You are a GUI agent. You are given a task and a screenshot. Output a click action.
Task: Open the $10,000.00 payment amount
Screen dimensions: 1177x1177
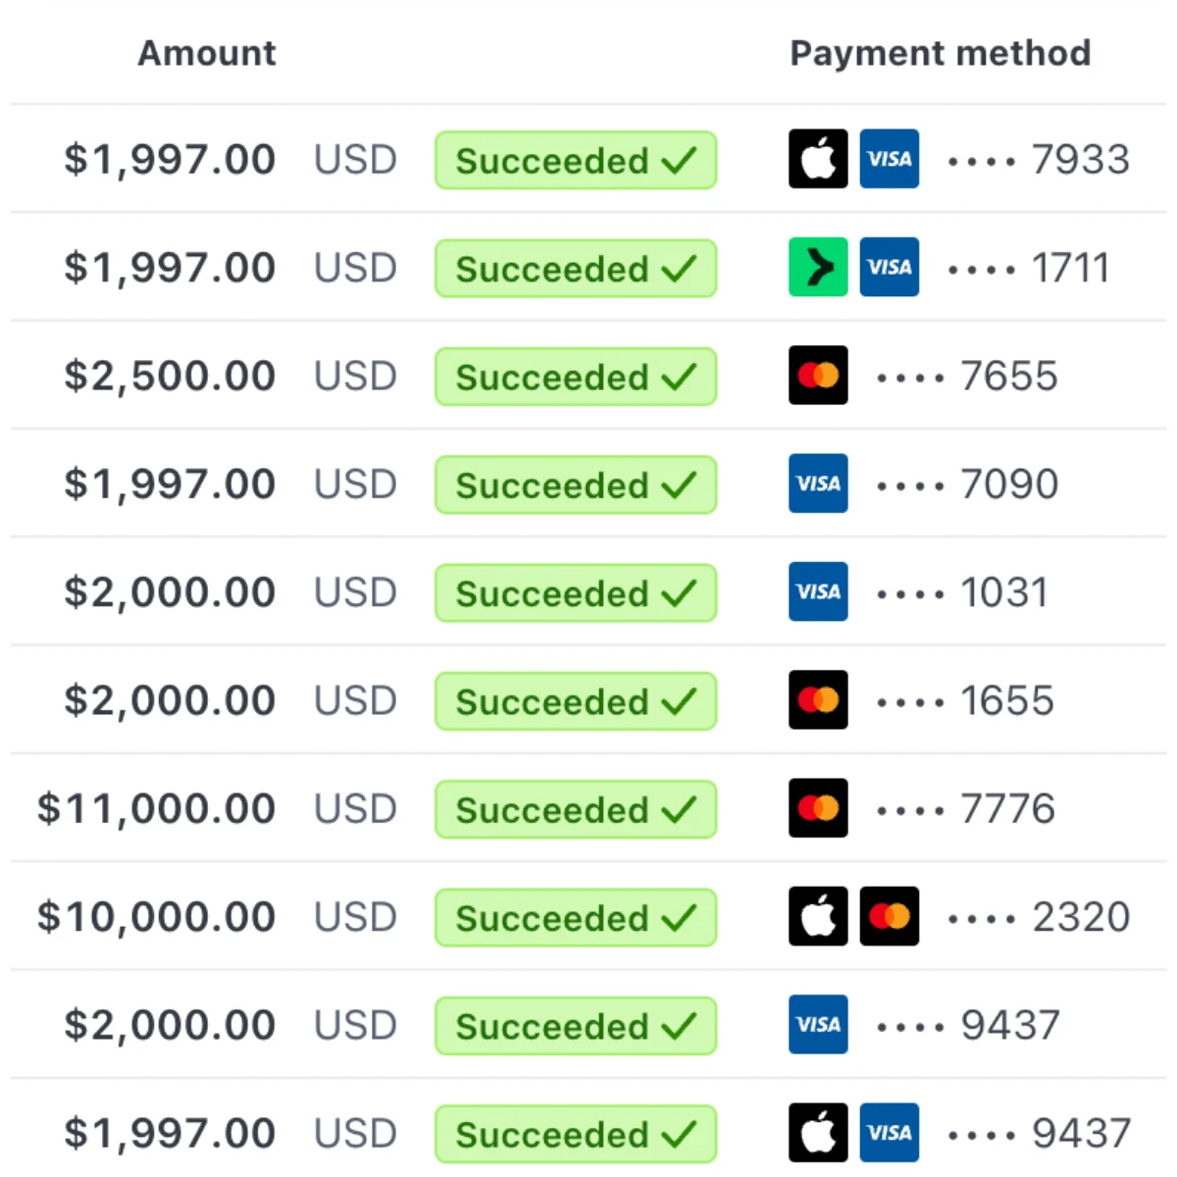pyautogui.click(x=156, y=917)
